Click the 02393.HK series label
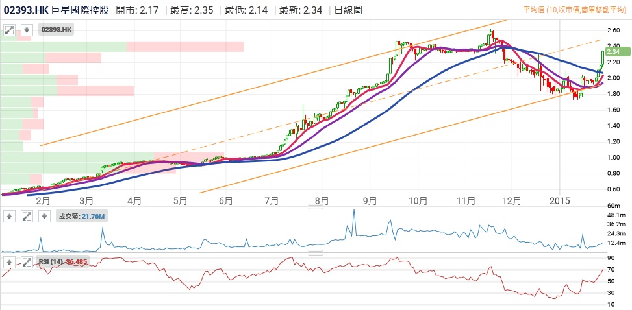 [57, 30]
